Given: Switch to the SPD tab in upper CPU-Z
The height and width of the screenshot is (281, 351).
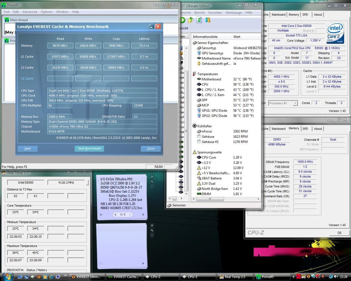Looking at the screenshot, I should tap(305, 15).
